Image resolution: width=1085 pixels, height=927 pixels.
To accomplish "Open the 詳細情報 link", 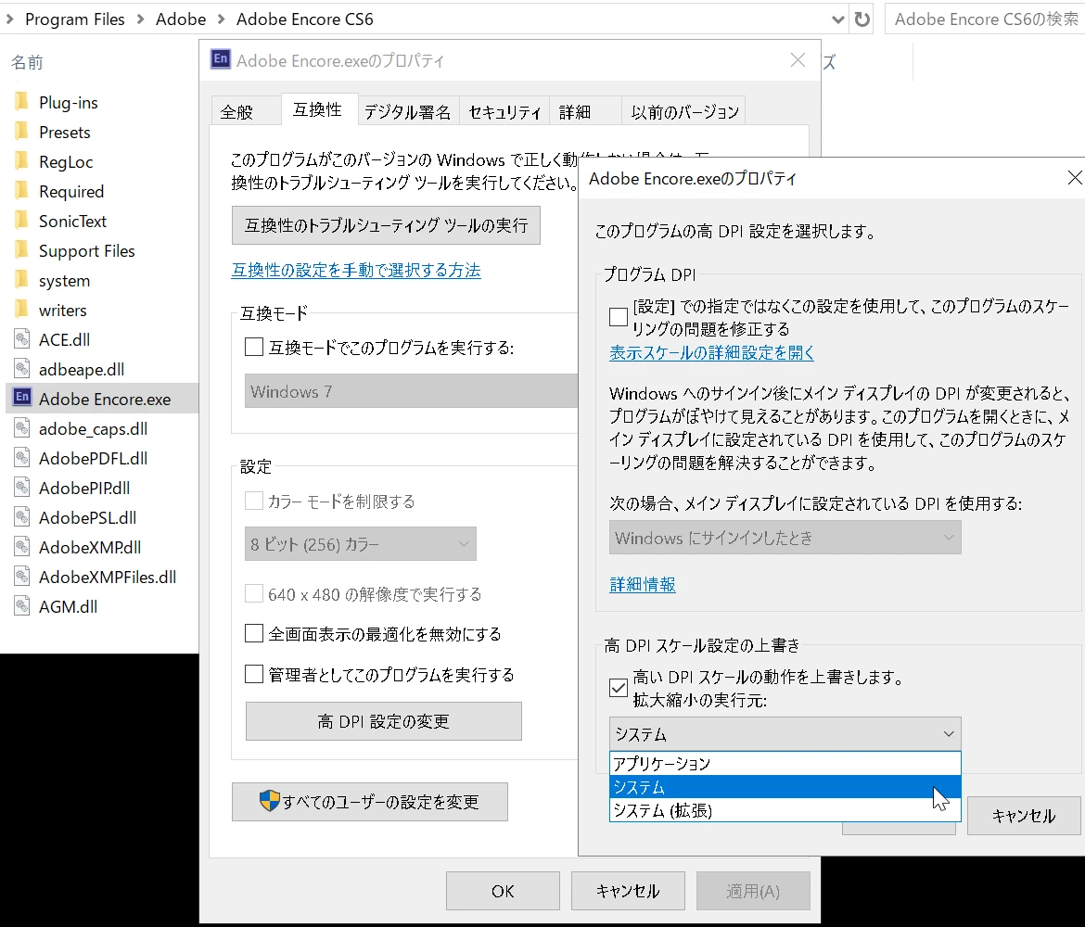I will 643,584.
